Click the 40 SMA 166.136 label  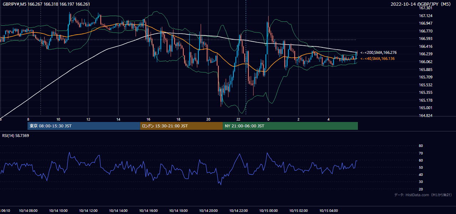pyautogui.click(x=377, y=58)
